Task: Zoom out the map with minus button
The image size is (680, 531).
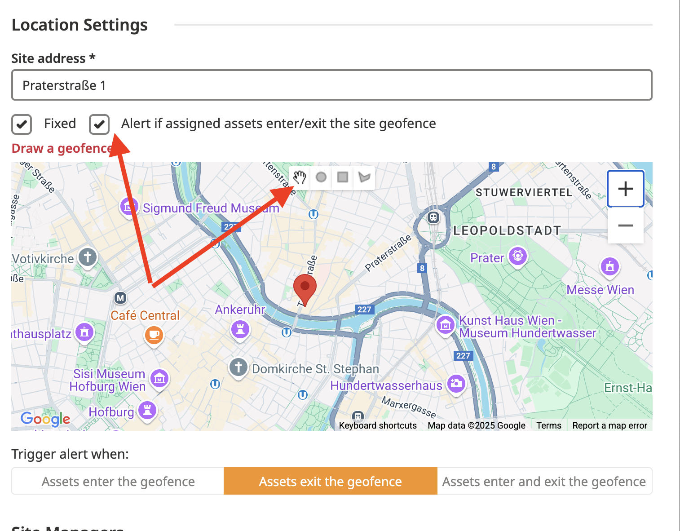Action: click(x=625, y=226)
